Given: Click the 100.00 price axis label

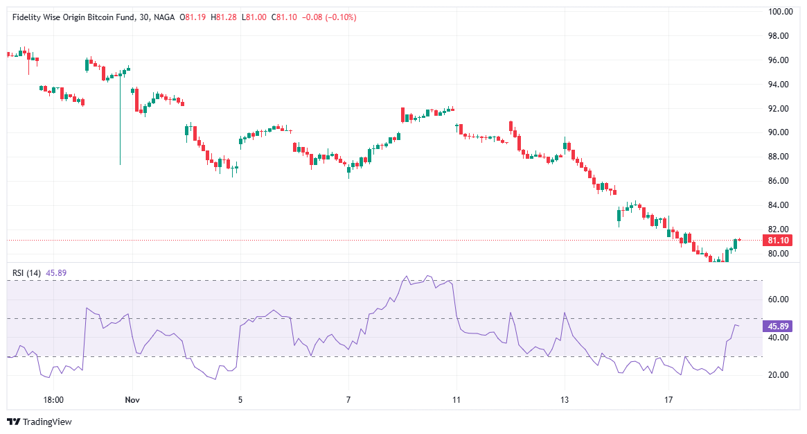Looking at the screenshot, I should pos(780,12).
